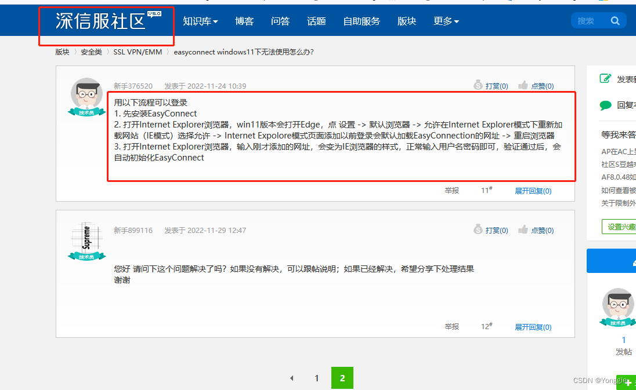Click the line 1. 先安装EasyConnect

[x=156, y=114]
